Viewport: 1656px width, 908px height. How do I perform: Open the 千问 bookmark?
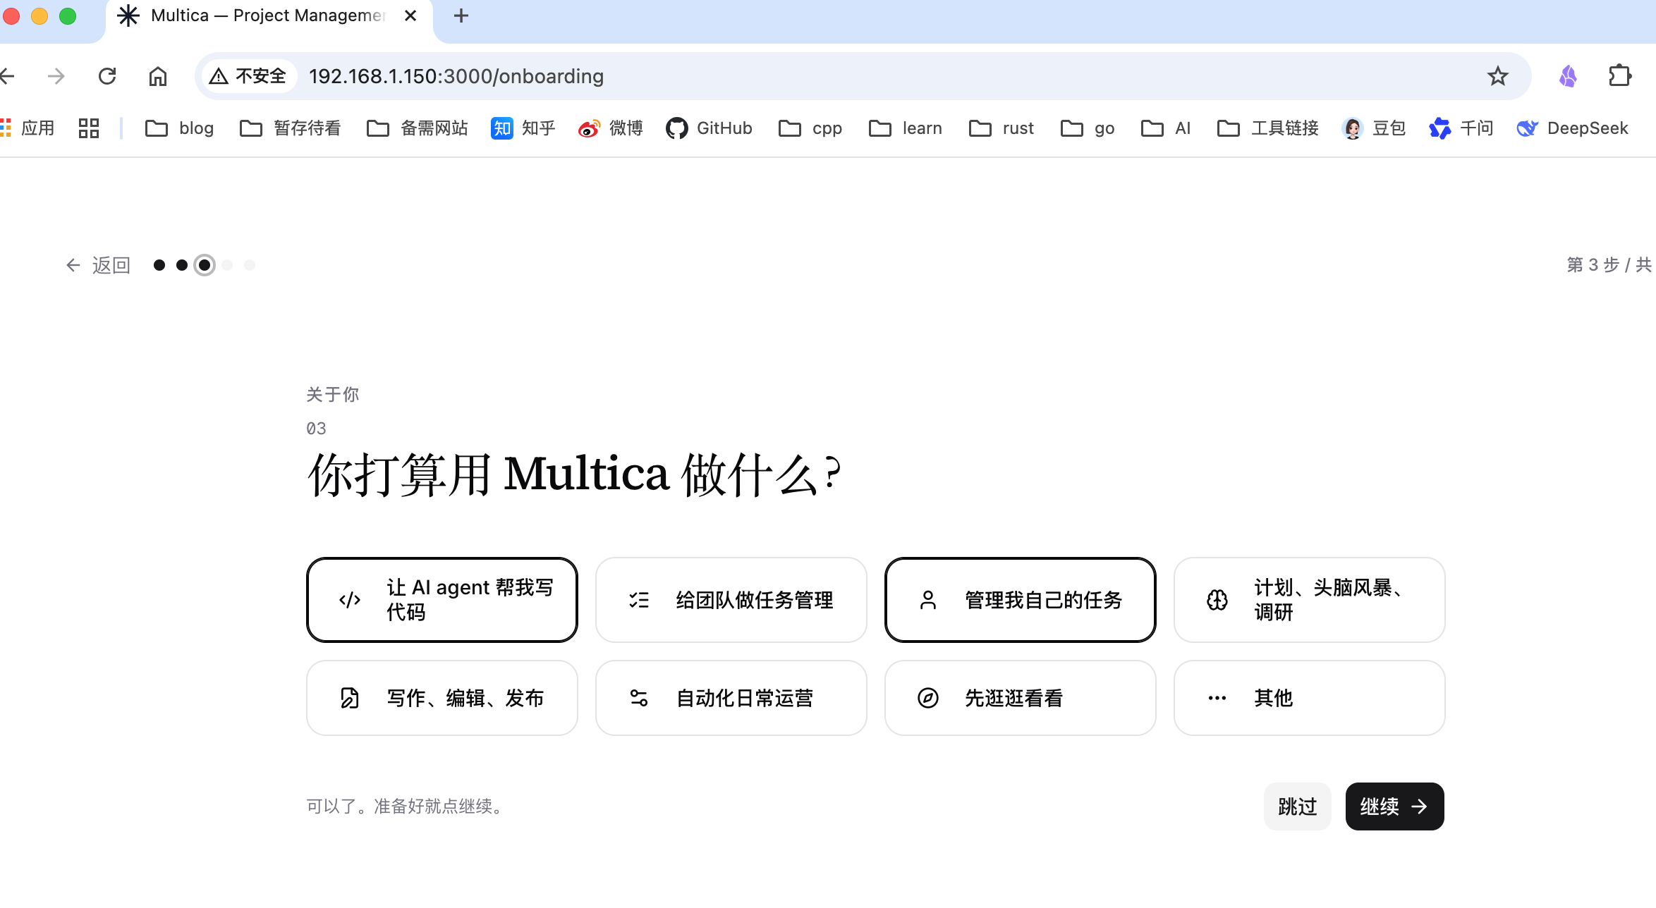[1461, 128]
